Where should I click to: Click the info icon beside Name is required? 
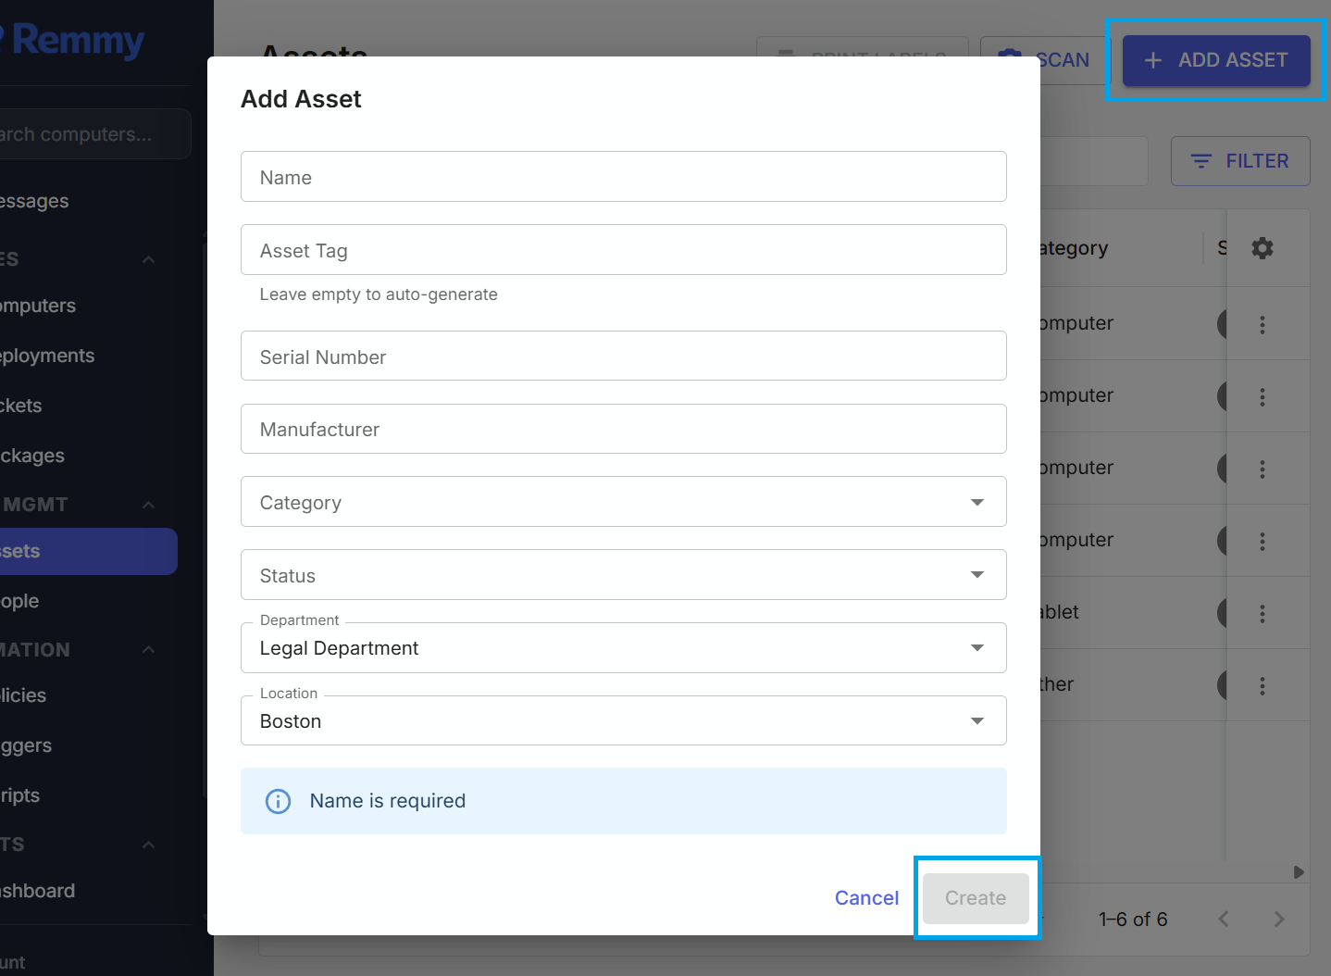(278, 801)
